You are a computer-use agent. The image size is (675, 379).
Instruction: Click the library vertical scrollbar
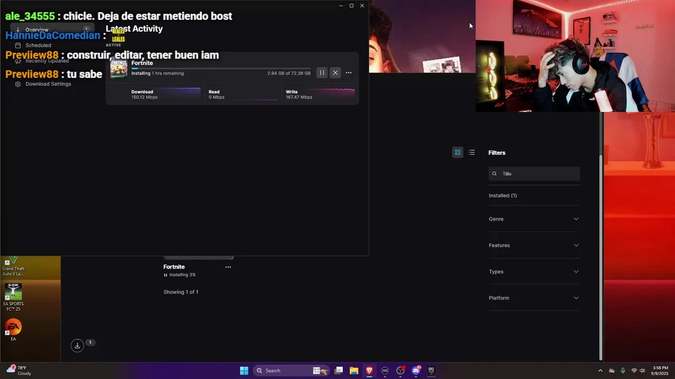601,258
